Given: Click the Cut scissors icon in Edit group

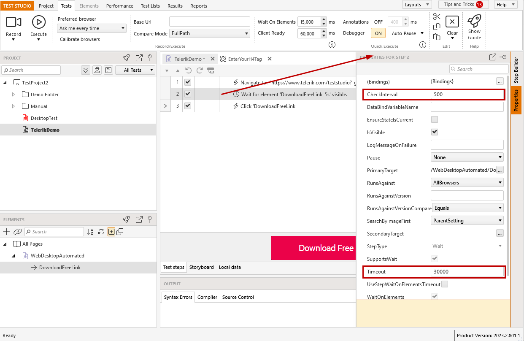Looking at the screenshot, I should tap(437, 17).
